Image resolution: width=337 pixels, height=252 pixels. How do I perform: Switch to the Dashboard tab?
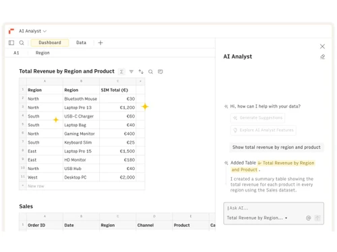(x=50, y=42)
